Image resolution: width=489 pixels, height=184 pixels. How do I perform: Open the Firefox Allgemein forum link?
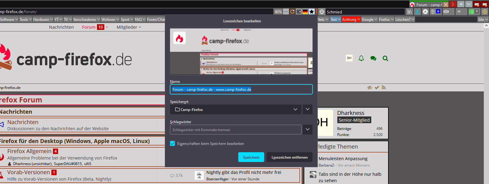(x=29, y=151)
